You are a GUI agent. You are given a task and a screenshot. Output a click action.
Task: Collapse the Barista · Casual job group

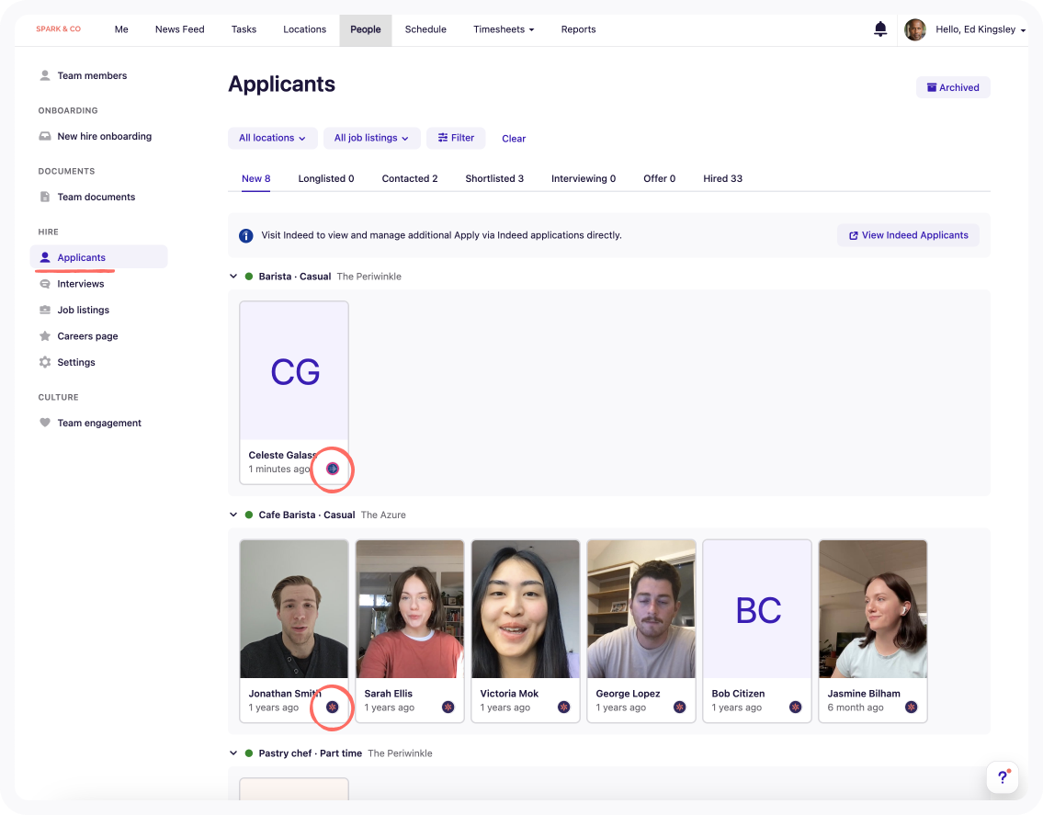point(233,276)
